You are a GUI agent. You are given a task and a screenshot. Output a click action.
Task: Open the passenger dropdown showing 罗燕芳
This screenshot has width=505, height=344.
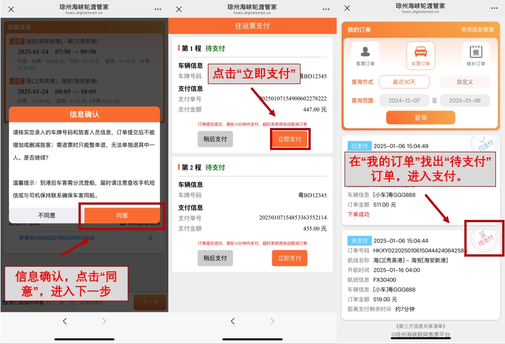(84, 239)
